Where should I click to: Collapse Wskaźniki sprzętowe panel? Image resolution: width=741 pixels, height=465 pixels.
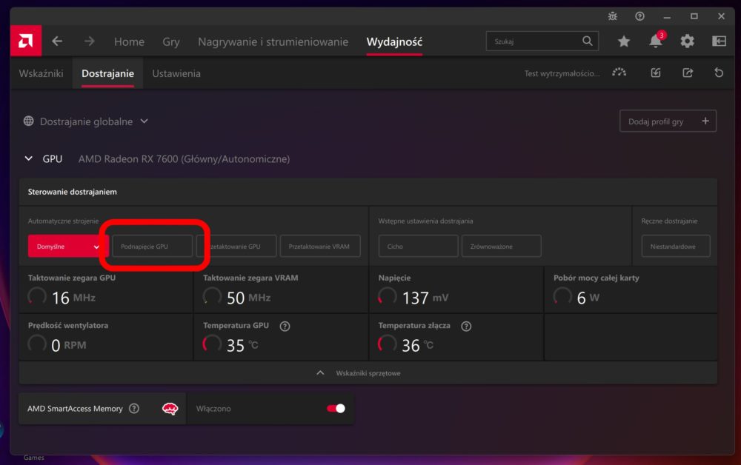320,373
